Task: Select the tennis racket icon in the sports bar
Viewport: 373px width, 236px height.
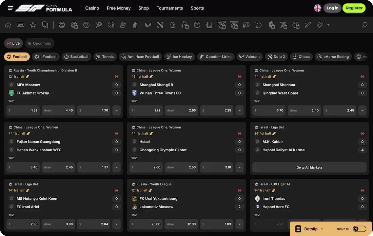Action: click(99, 25)
